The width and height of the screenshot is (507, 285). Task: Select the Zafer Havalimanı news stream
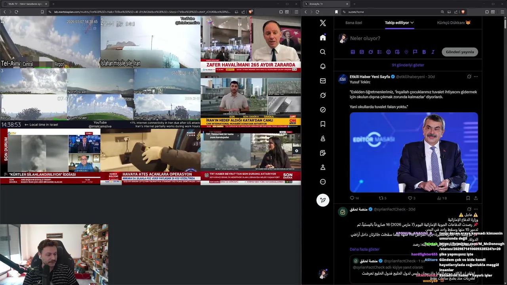point(251,44)
